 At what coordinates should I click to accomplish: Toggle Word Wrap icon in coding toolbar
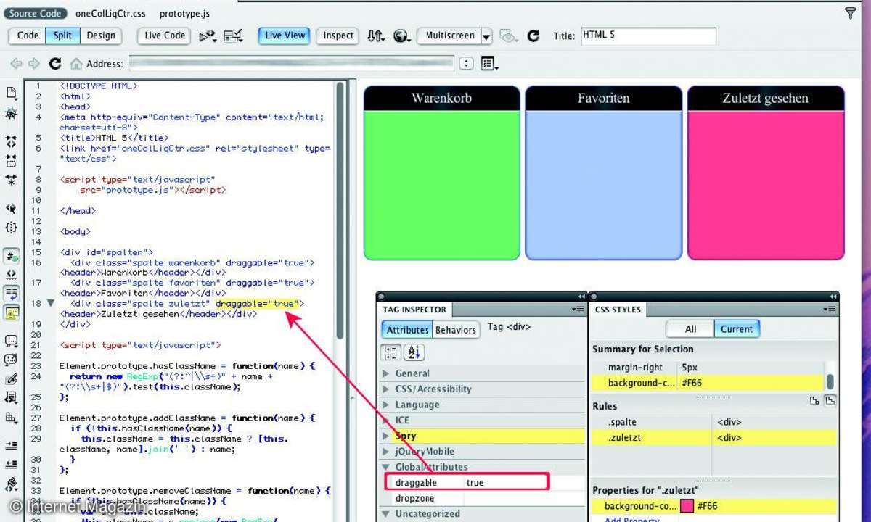point(12,294)
